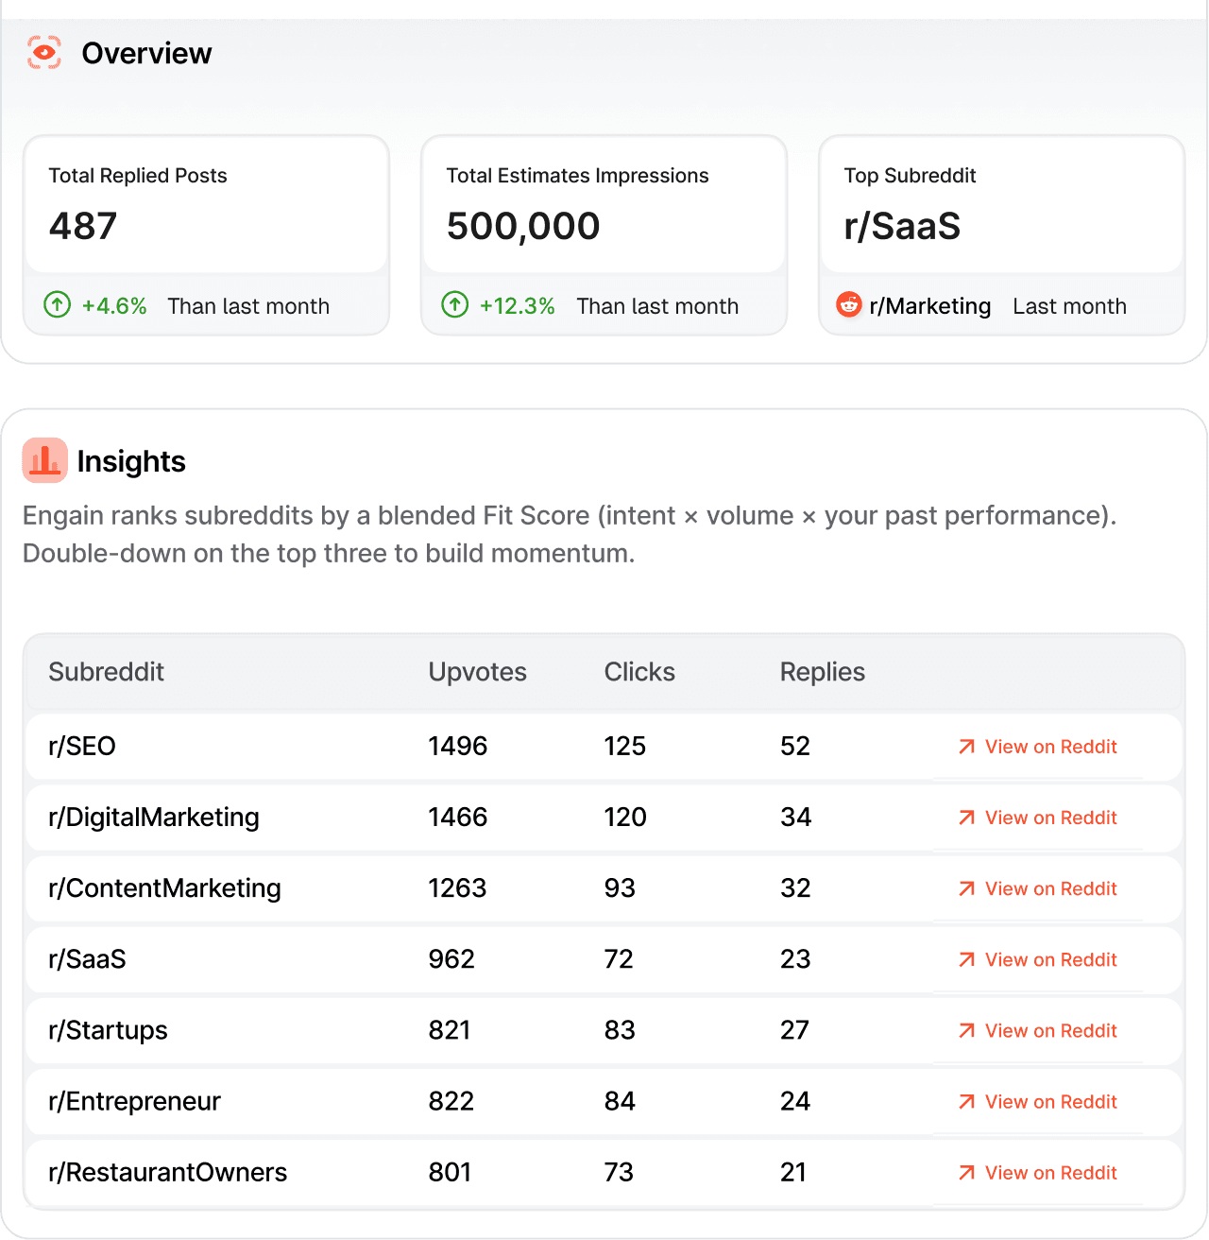Open r/ContentMarketing on Reddit
1209x1240 pixels.
1049,888
